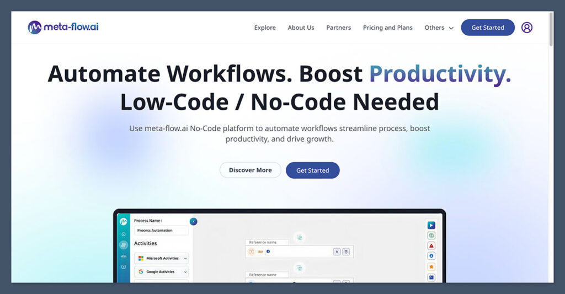Viewport: 565px width, 294px height.
Task: Collapse the Activities panel with the arrow
Action: 194,222
